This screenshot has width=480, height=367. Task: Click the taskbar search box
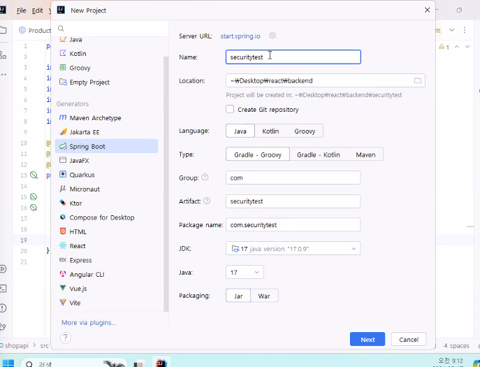point(73,364)
